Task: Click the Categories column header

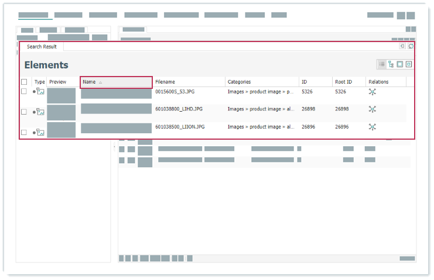Action: click(239, 82)
